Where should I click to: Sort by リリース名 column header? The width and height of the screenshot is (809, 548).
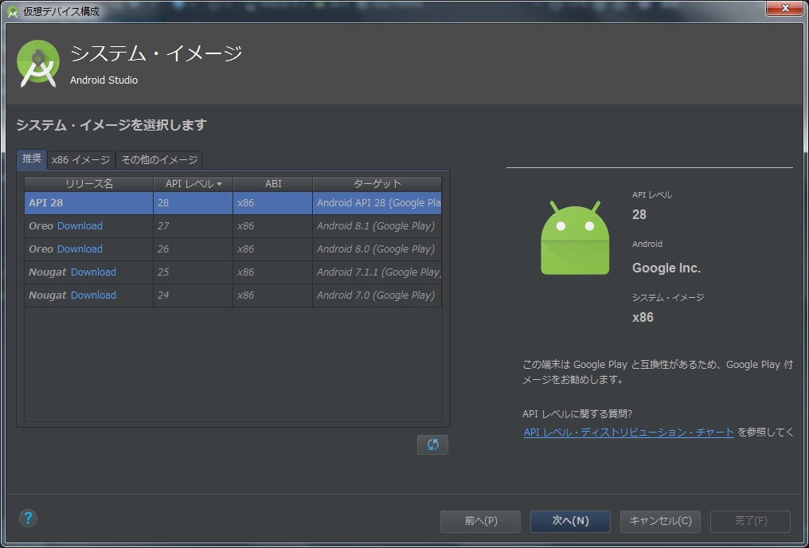click(x=88, y=184)
